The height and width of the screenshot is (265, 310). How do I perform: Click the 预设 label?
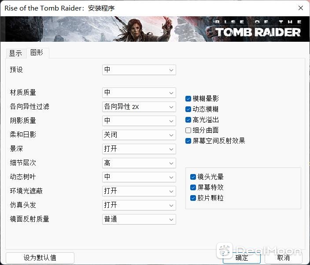click(16, 69)
